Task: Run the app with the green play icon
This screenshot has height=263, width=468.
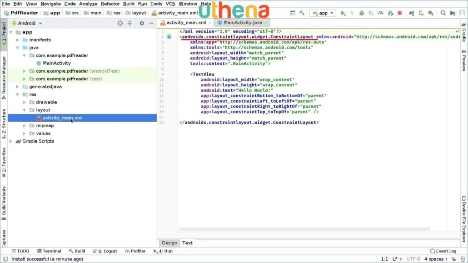Action: click(343, 13)
